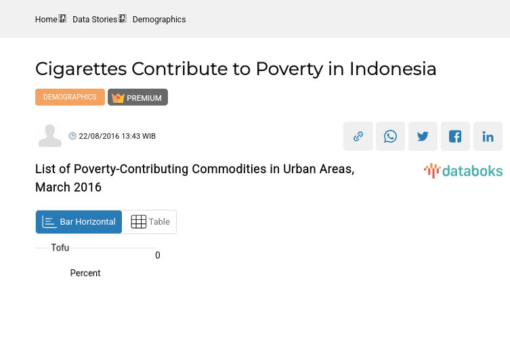Switch to Bar Horizontal chart view
Image resolution: width=510 pixels, height=337 pixels.
tap(79, 222)
